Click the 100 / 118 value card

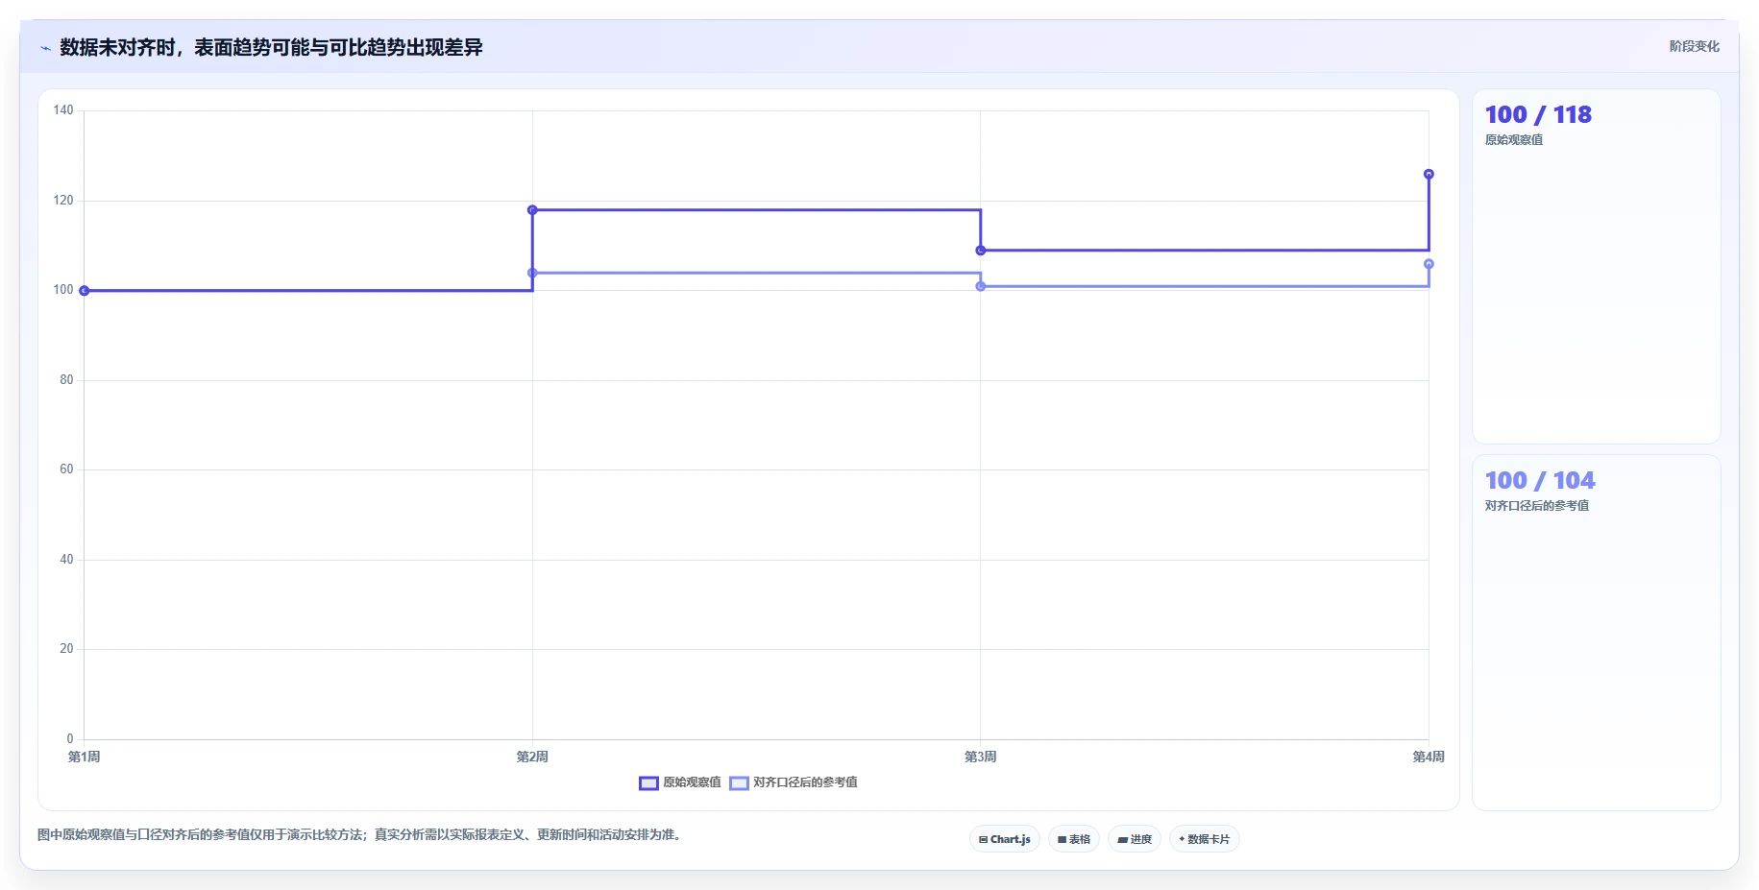(x=1596, y=267)
